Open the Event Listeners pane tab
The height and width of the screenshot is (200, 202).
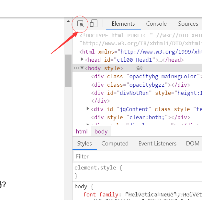(157, 144)
